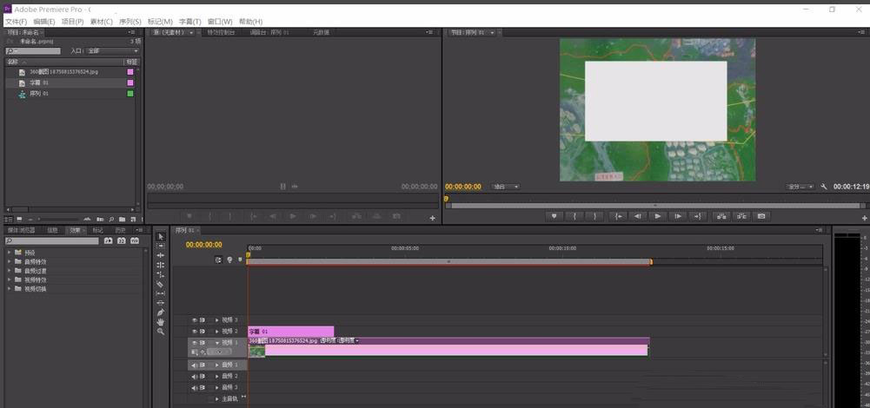The width and height of the screenshot is (870, 408).
Task: Switch project panel to list view
Action: 9,219
